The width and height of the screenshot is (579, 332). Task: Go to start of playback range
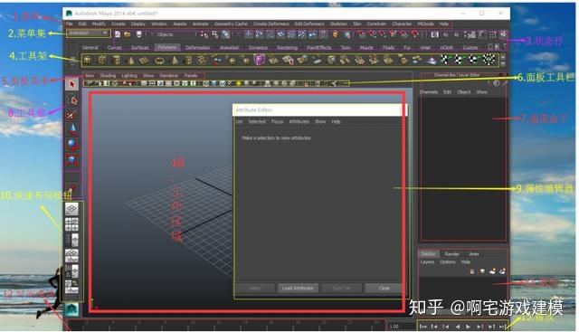[423, 327]
